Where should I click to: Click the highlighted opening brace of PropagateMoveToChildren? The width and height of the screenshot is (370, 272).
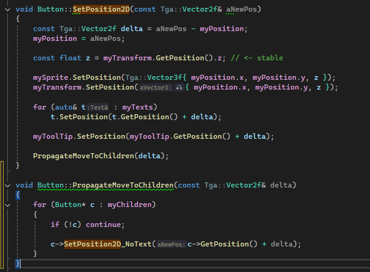pyautogui.click(x=18, y=195)
